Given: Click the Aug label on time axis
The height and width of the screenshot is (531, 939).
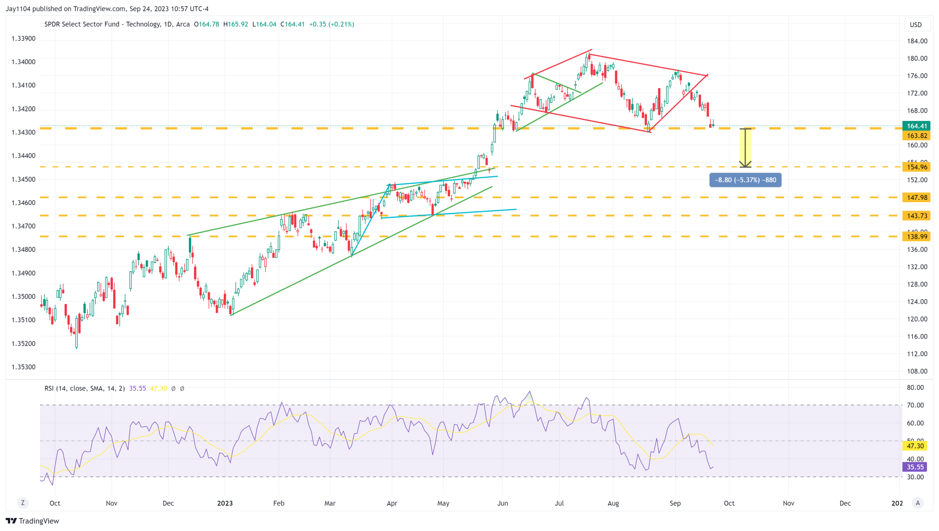Looking at the screenshot, I should 613,503.
